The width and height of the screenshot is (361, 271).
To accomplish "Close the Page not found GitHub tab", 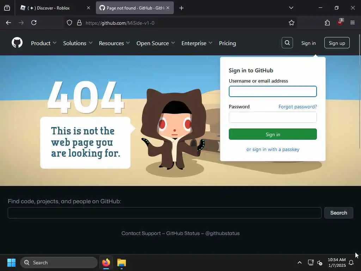I will [168, 8].
